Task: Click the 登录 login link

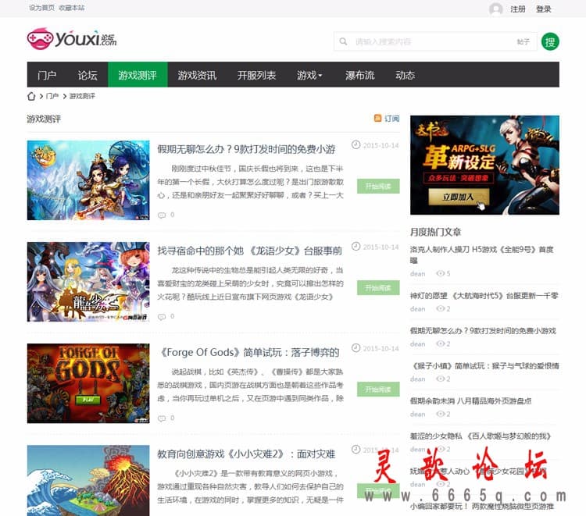Action: [x=543, y=9]
